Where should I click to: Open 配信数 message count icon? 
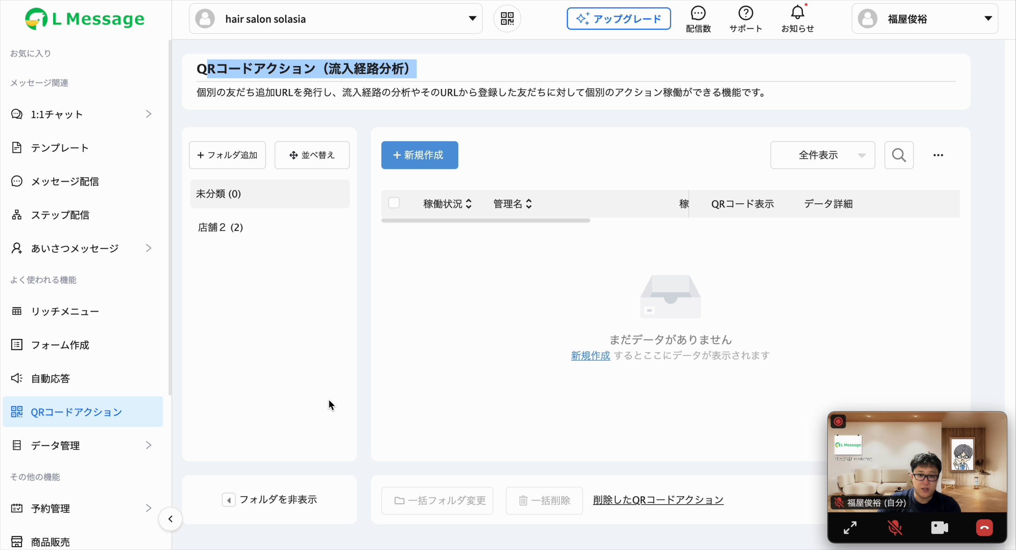(698, 19)
